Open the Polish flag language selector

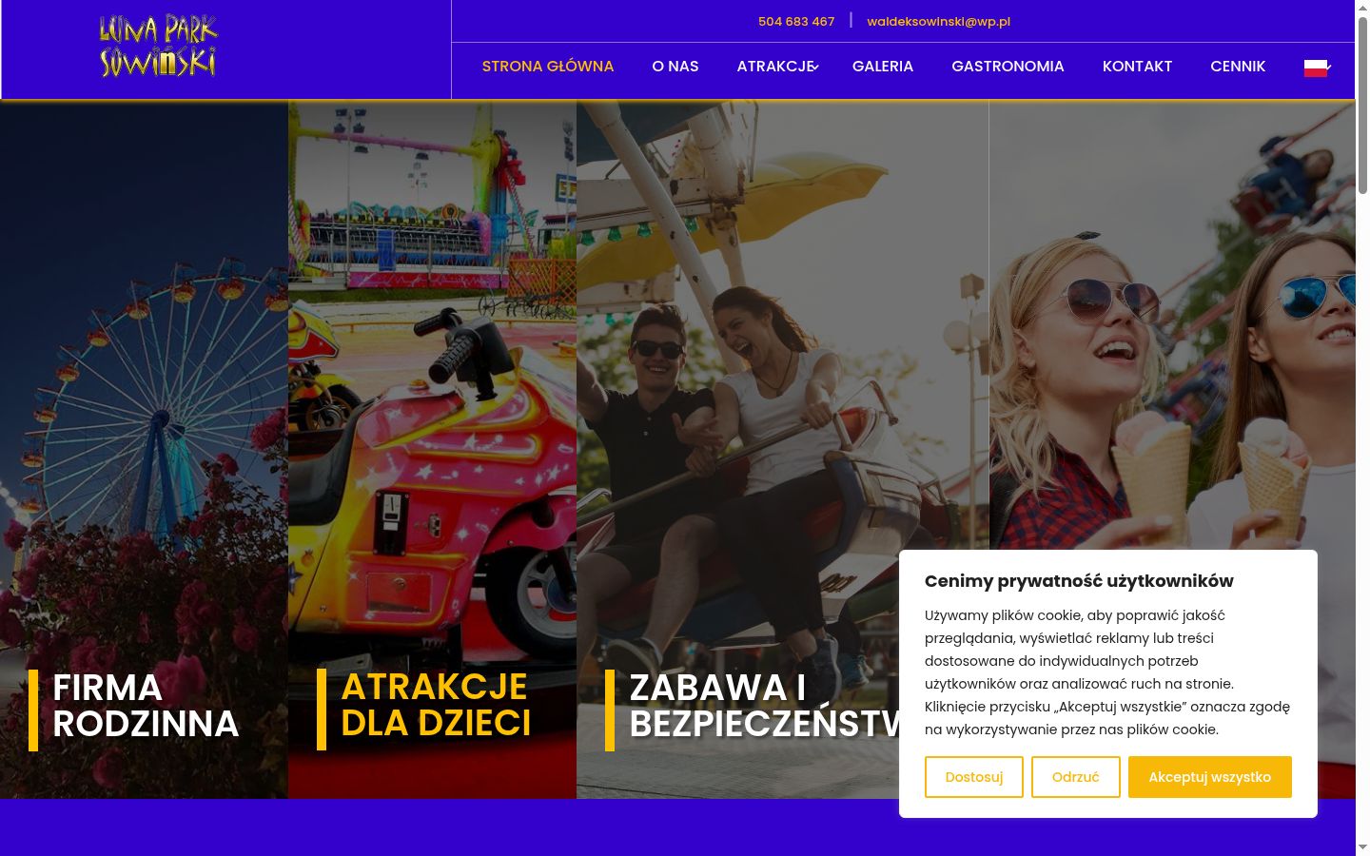1316,68
